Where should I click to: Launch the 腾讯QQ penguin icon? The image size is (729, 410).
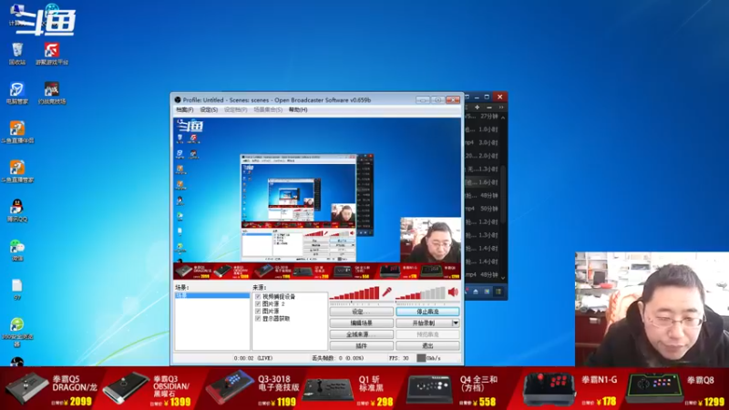[x=17, y=210]
